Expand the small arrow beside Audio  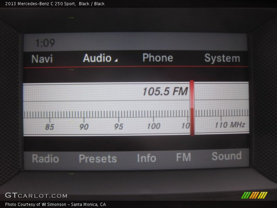pos(116,60)
